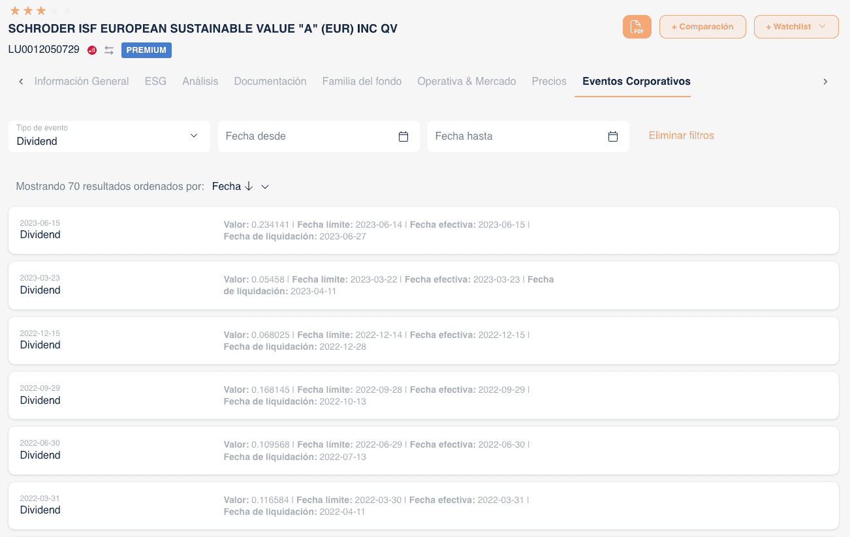850x537 pixels.
Task: Click settlement date 2023-06-27
Action: pyautogui.click(x=343, y=236)
